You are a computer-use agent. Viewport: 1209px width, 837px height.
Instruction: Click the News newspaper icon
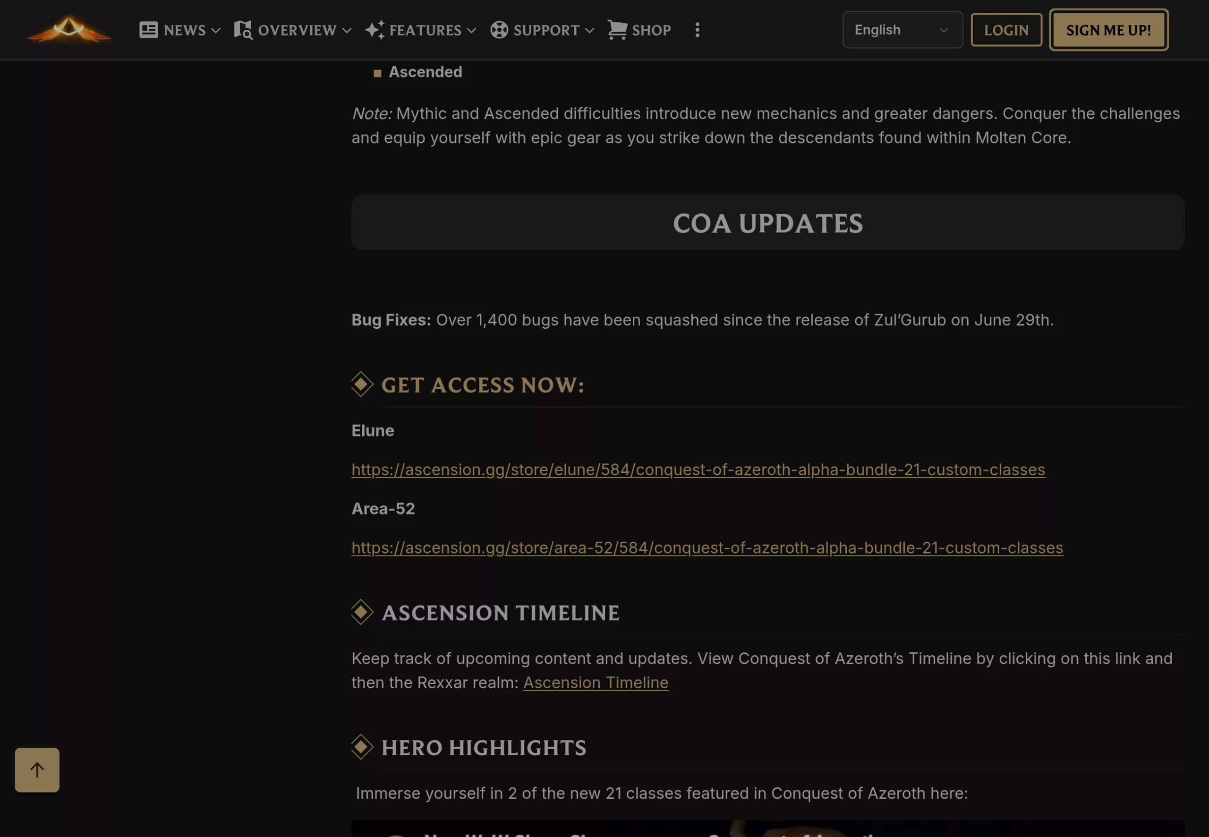coord(148,30)
